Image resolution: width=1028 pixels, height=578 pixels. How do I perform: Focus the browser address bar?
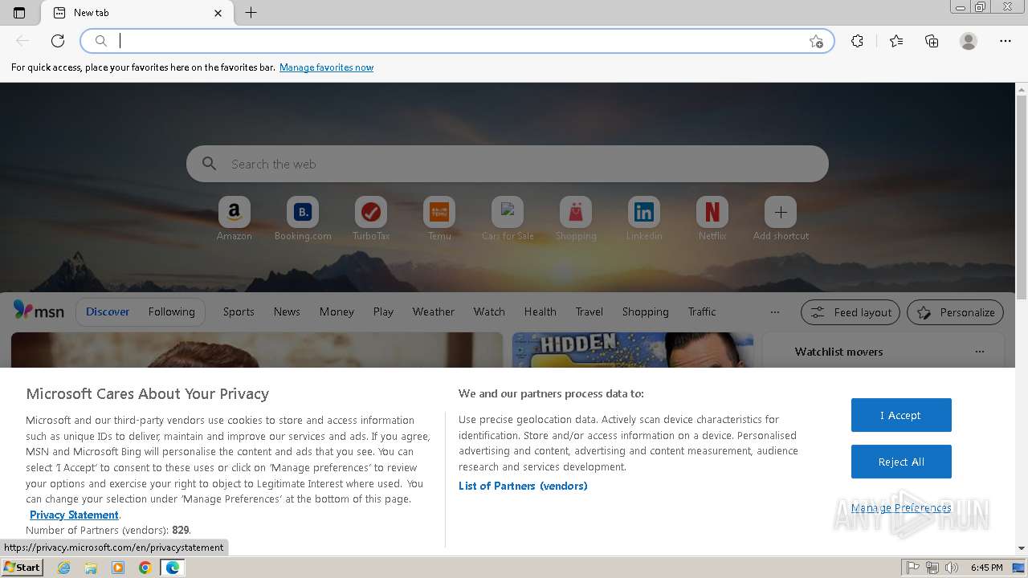pos(458,41)
